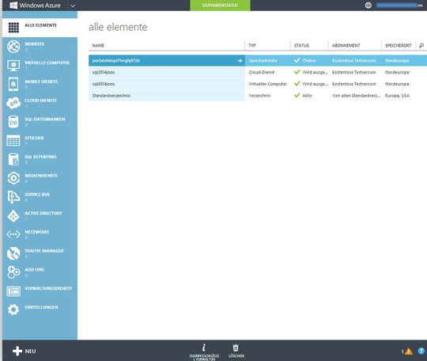
Task: Click the 'Online' status cell
Action: [309, 60]
